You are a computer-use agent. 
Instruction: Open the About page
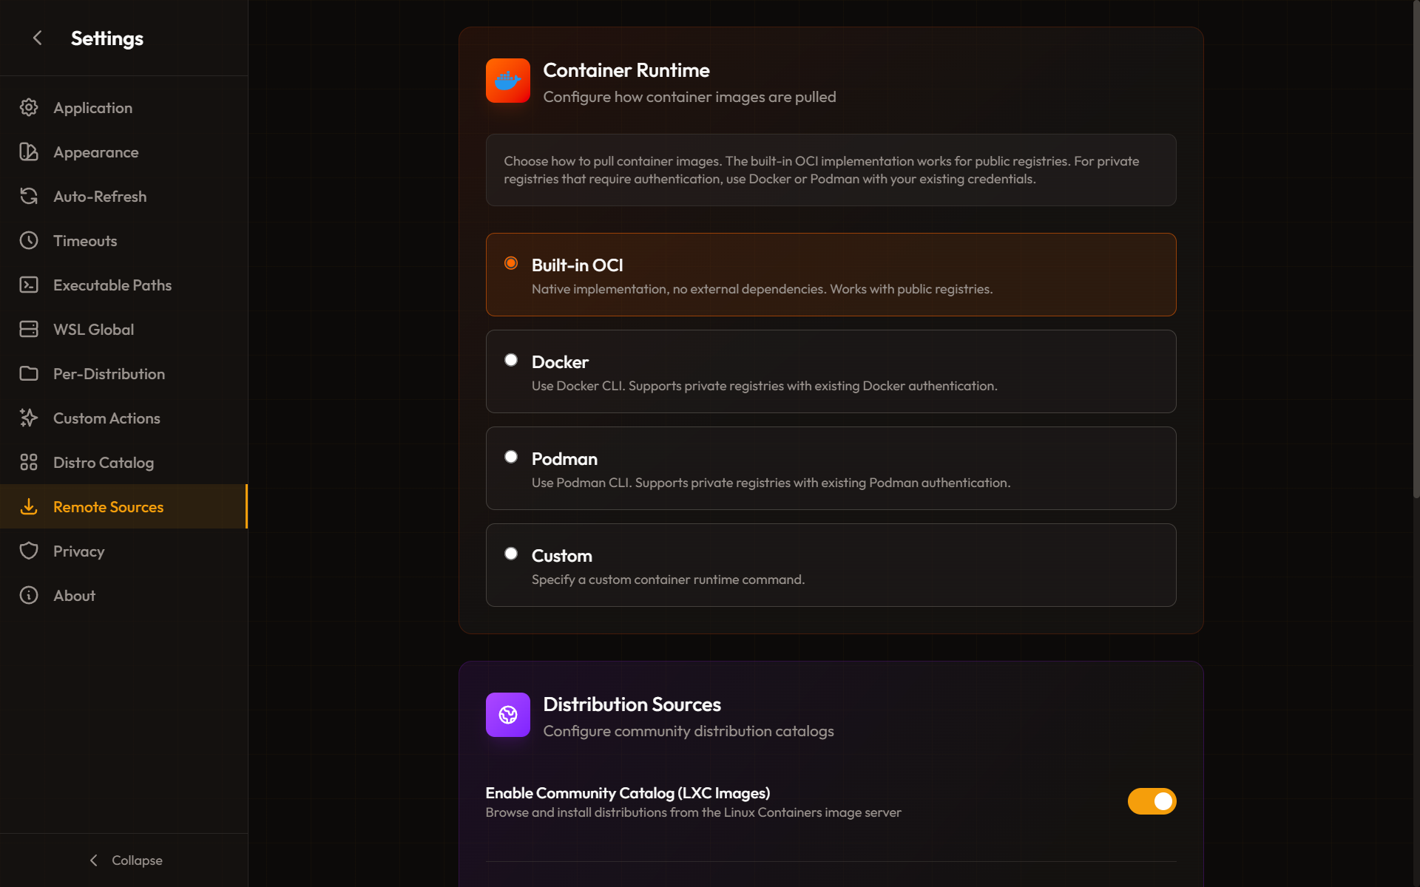click(74, 596)
